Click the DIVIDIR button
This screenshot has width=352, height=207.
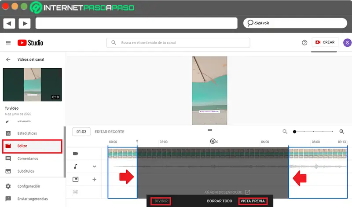(x=161, y=201)
